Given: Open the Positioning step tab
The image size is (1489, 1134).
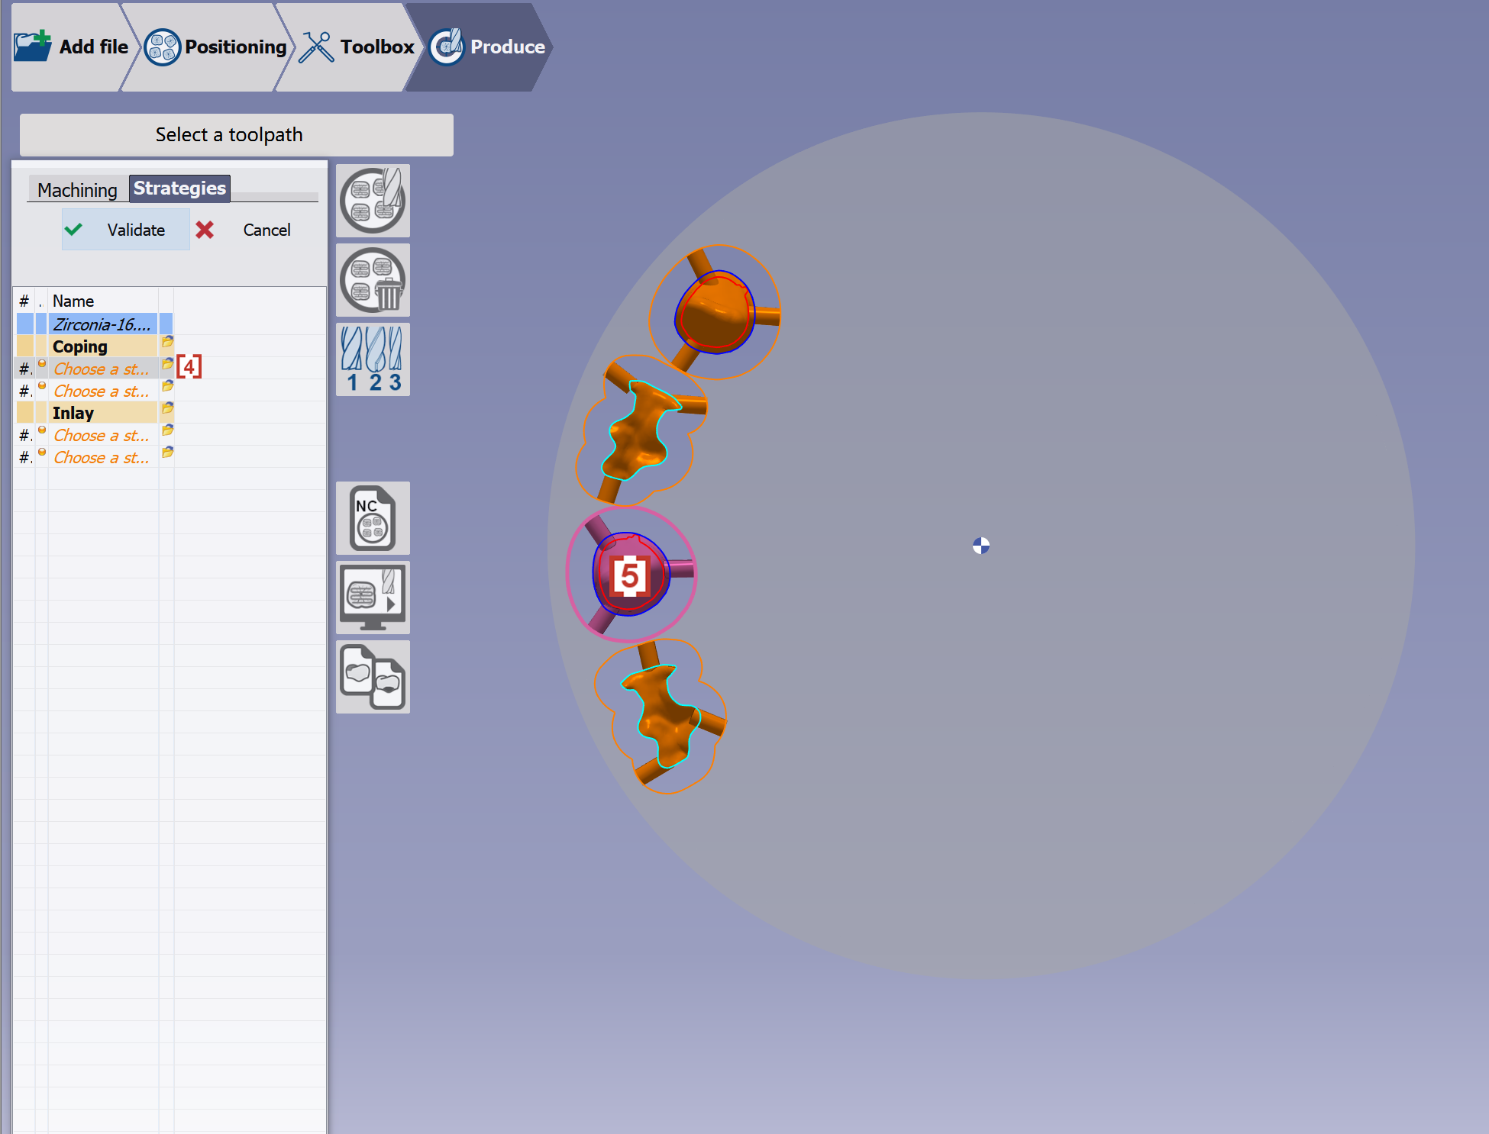Looking at the screenshot, I should click(x=216, y=47).
